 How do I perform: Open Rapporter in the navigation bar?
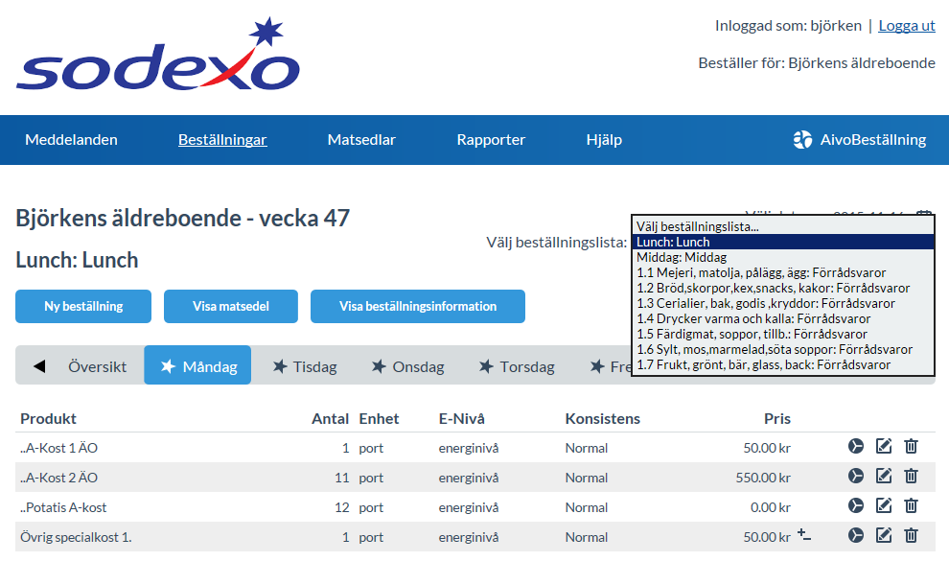(491, 140)
